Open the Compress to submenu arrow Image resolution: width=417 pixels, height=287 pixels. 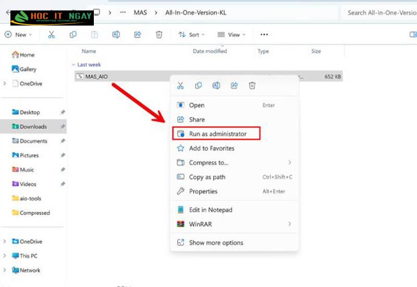(x=290, y=162)
